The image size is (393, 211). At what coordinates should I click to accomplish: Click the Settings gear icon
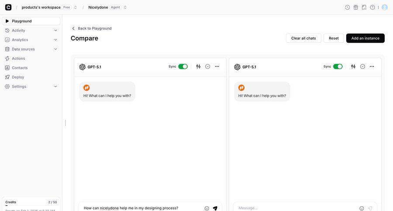pos(7,86)
